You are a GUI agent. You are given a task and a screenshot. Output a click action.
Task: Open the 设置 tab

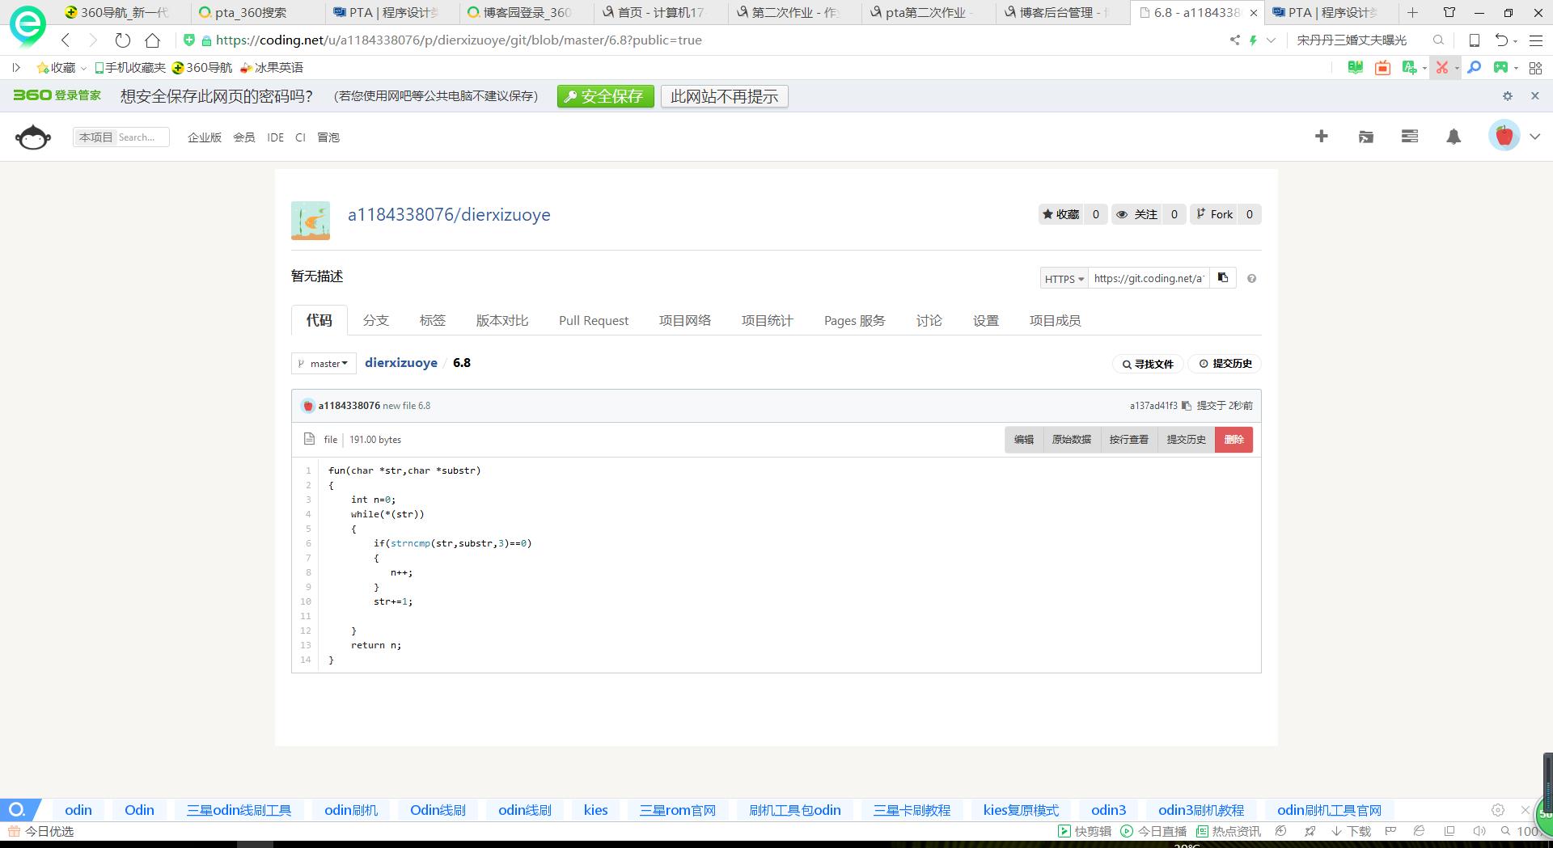click(x=986, y=321)
